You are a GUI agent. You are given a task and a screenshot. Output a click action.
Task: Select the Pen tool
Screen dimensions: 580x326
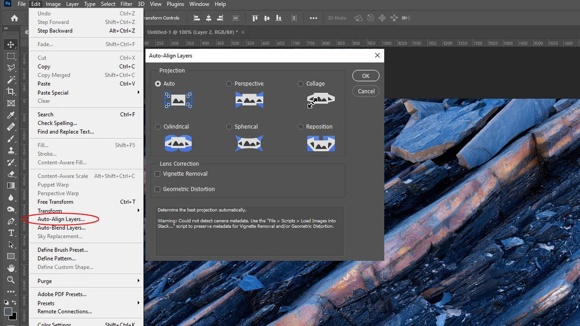[x=11, y=221]
